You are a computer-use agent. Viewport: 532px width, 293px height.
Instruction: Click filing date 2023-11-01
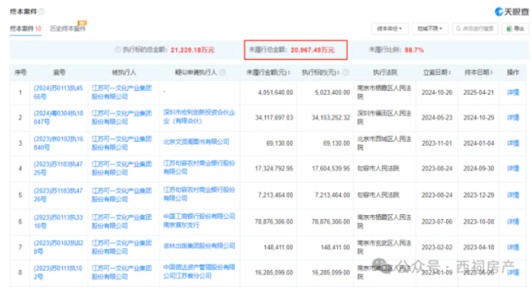tap(436, 143)
